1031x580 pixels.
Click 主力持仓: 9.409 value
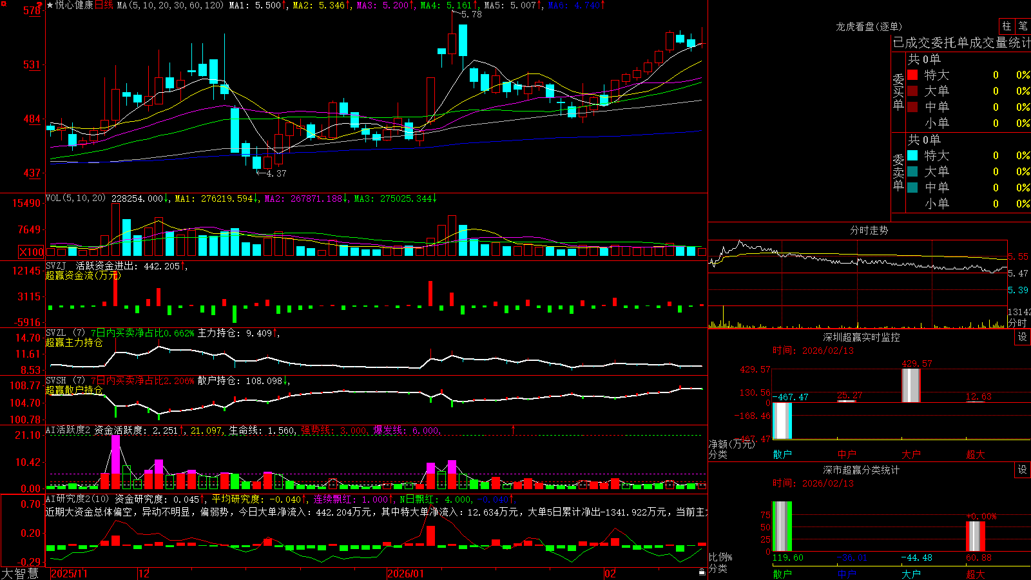coord(237,333)
